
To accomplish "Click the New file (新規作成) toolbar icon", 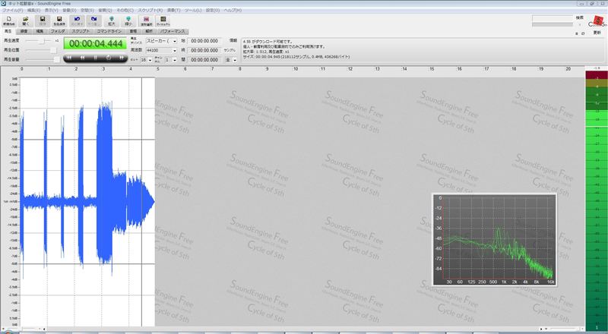I will (x=9, y=20).
